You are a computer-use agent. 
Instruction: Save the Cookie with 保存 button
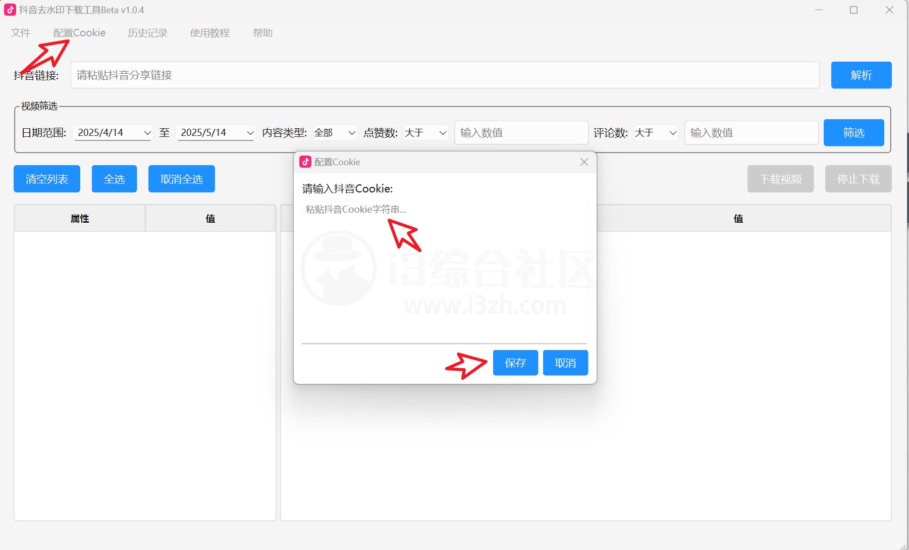(x=515, y=362)
